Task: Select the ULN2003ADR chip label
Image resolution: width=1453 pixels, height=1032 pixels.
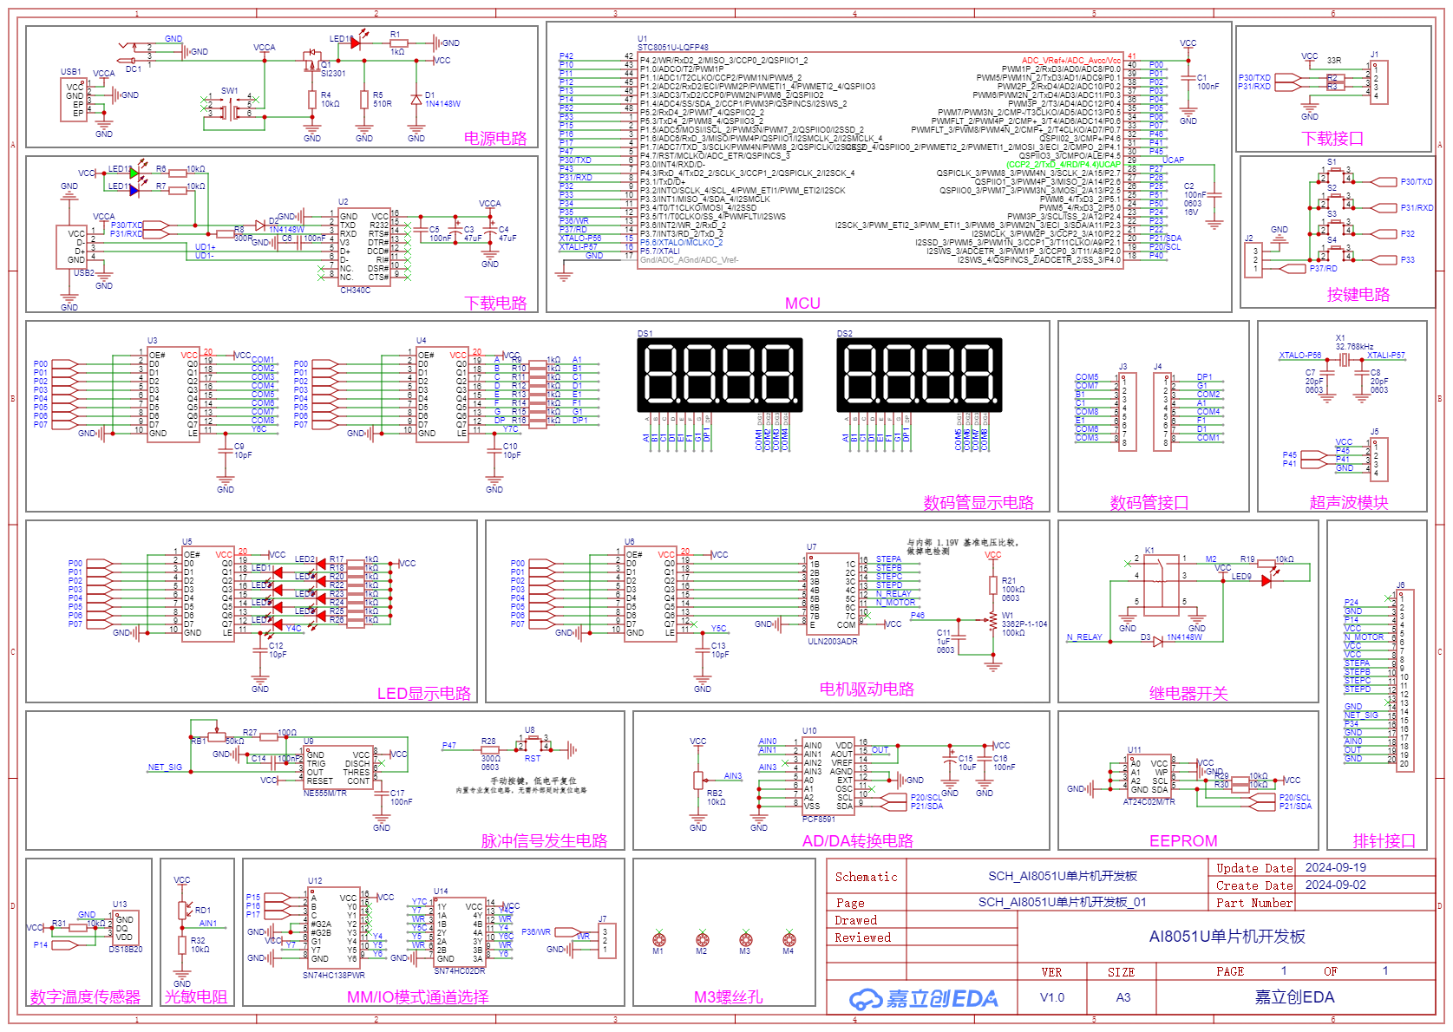Action: (833, 642)
